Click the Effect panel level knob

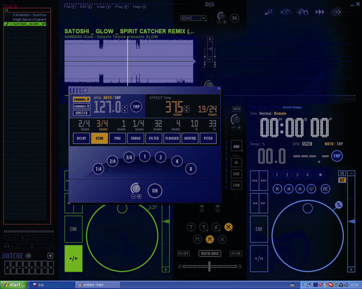(x=136, y=189)
